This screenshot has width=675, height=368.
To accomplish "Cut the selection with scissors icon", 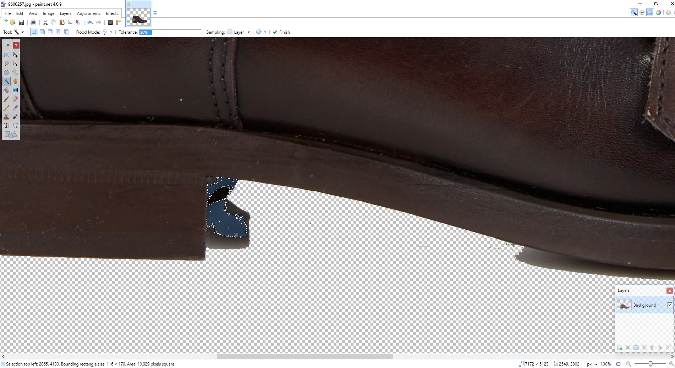I will 45,22.
